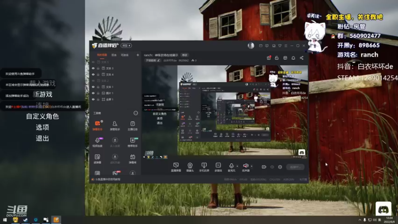Open the layout icon beside the bell
Viewport: 398px width, 224px height.
coord(285,58)
